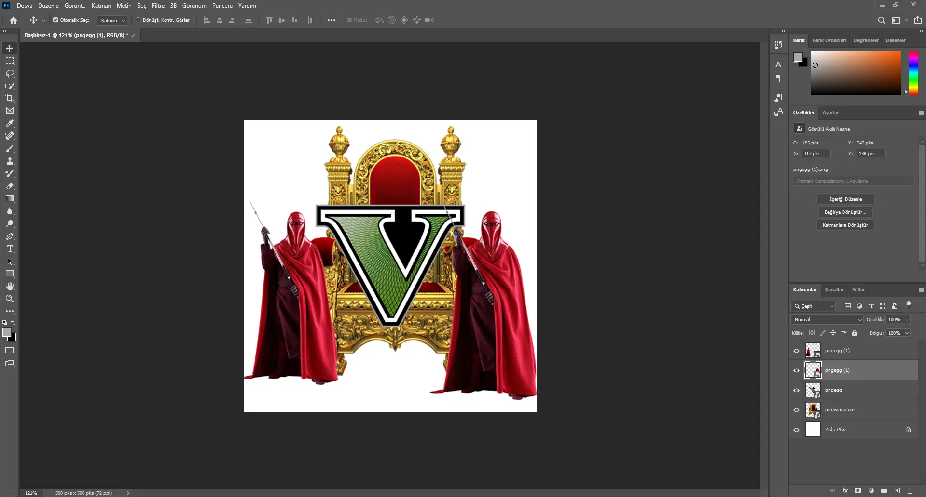Screen dimensions: 926x497
Task: Select the Rectangular Marquee tool
Action: click(10, 61)
